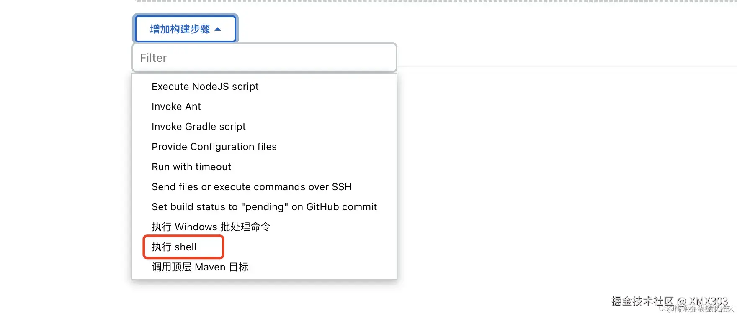Add the GitHub commit pending status step
Image resolution: width=737 pixels, height=316 pixels.
tap(264, 207)
